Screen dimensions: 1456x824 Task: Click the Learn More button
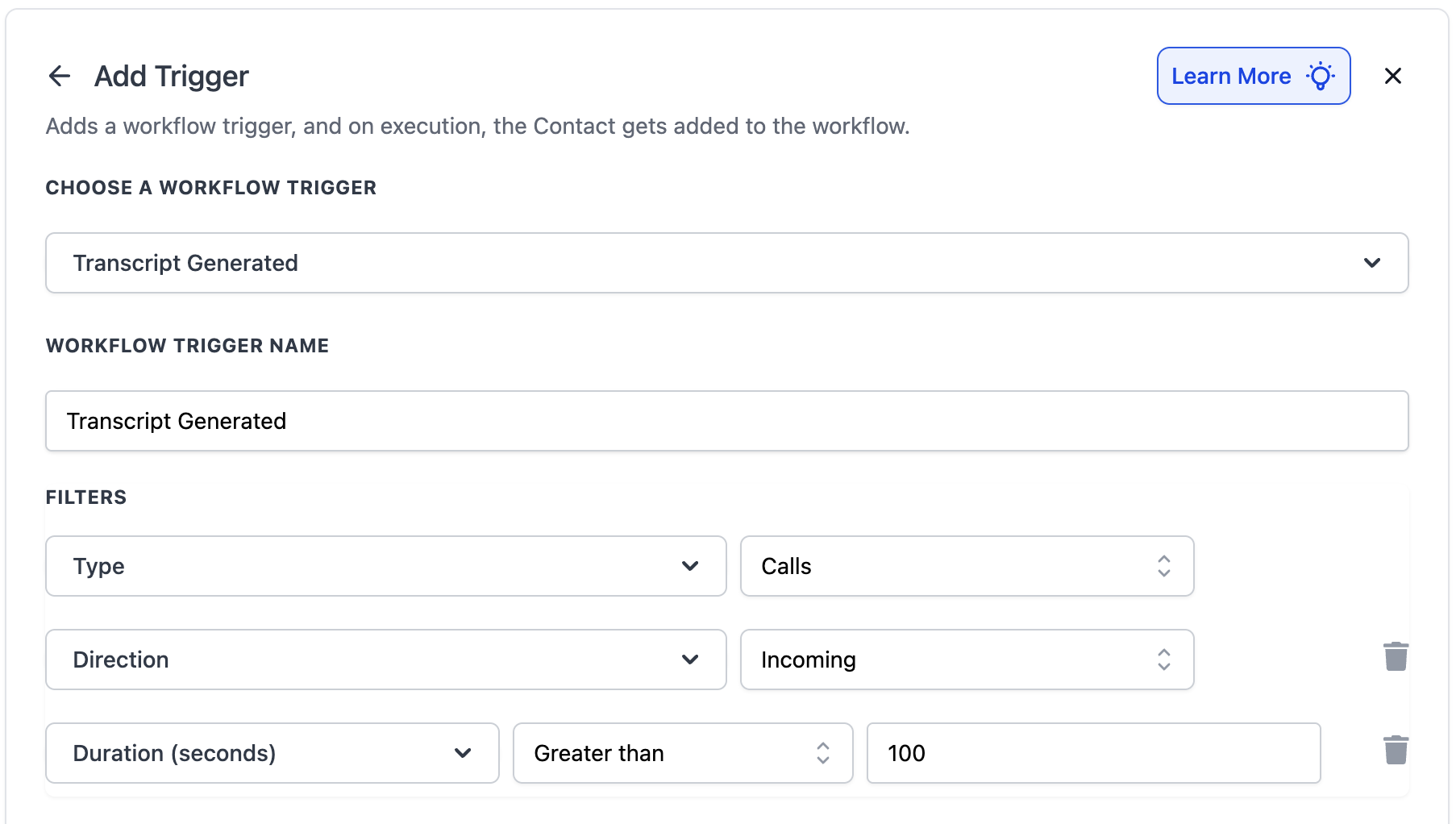[x=1231, y=77]
